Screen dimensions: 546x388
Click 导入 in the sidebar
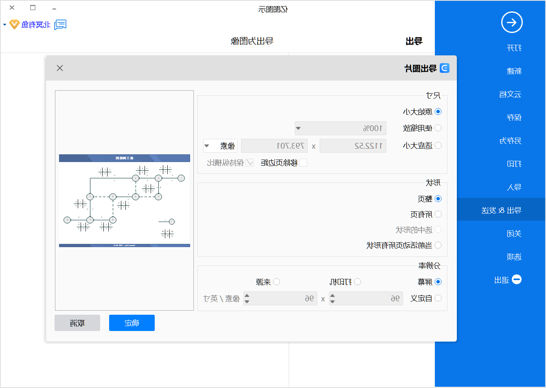point(514,187)
